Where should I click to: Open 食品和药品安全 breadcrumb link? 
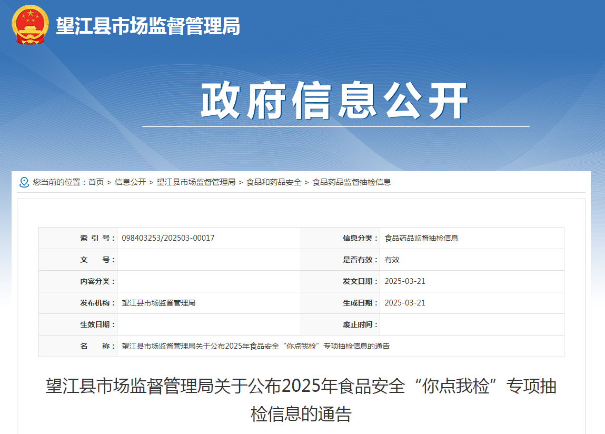point(274,182)
